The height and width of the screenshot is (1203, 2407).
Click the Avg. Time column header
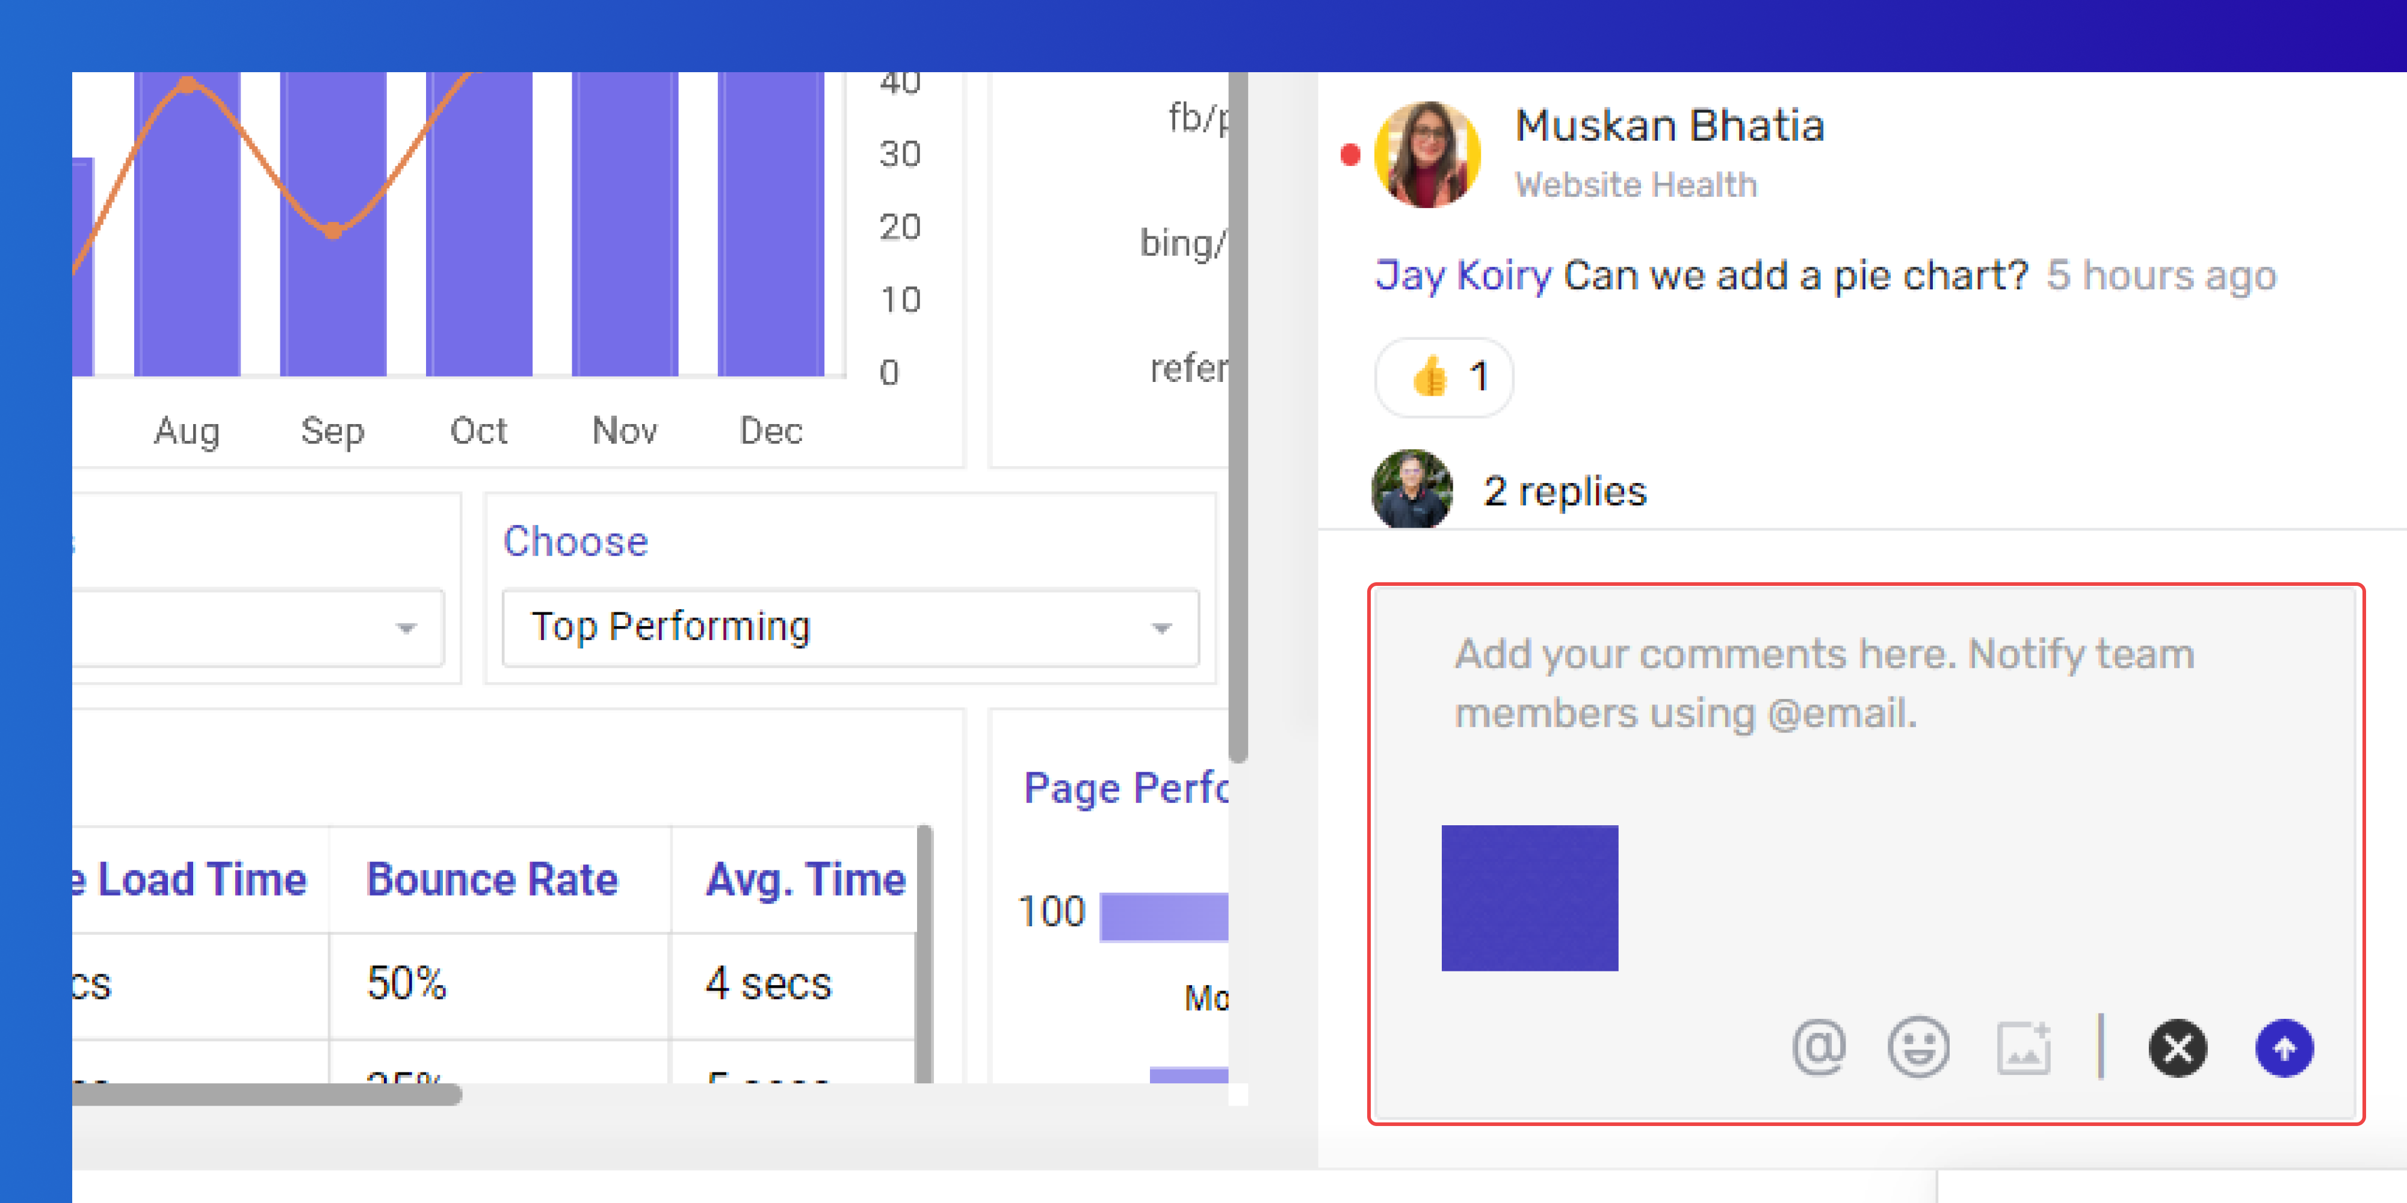coord(806,880)
